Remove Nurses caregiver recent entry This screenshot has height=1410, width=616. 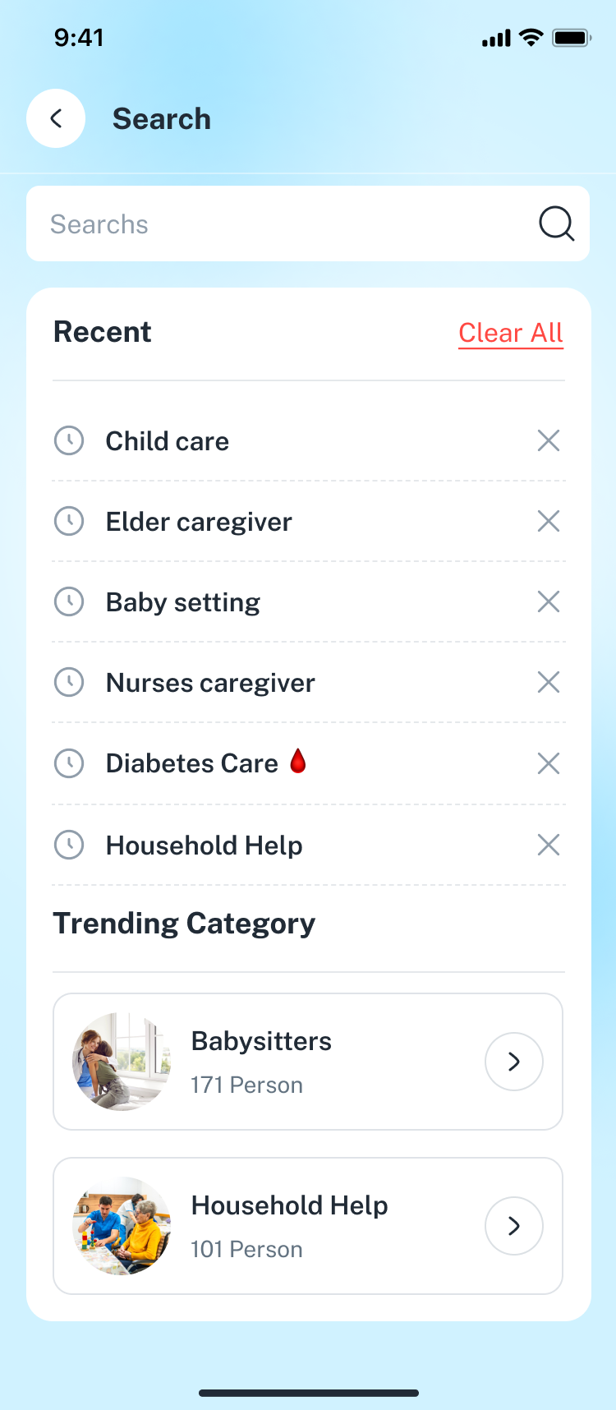pos(548,682)
